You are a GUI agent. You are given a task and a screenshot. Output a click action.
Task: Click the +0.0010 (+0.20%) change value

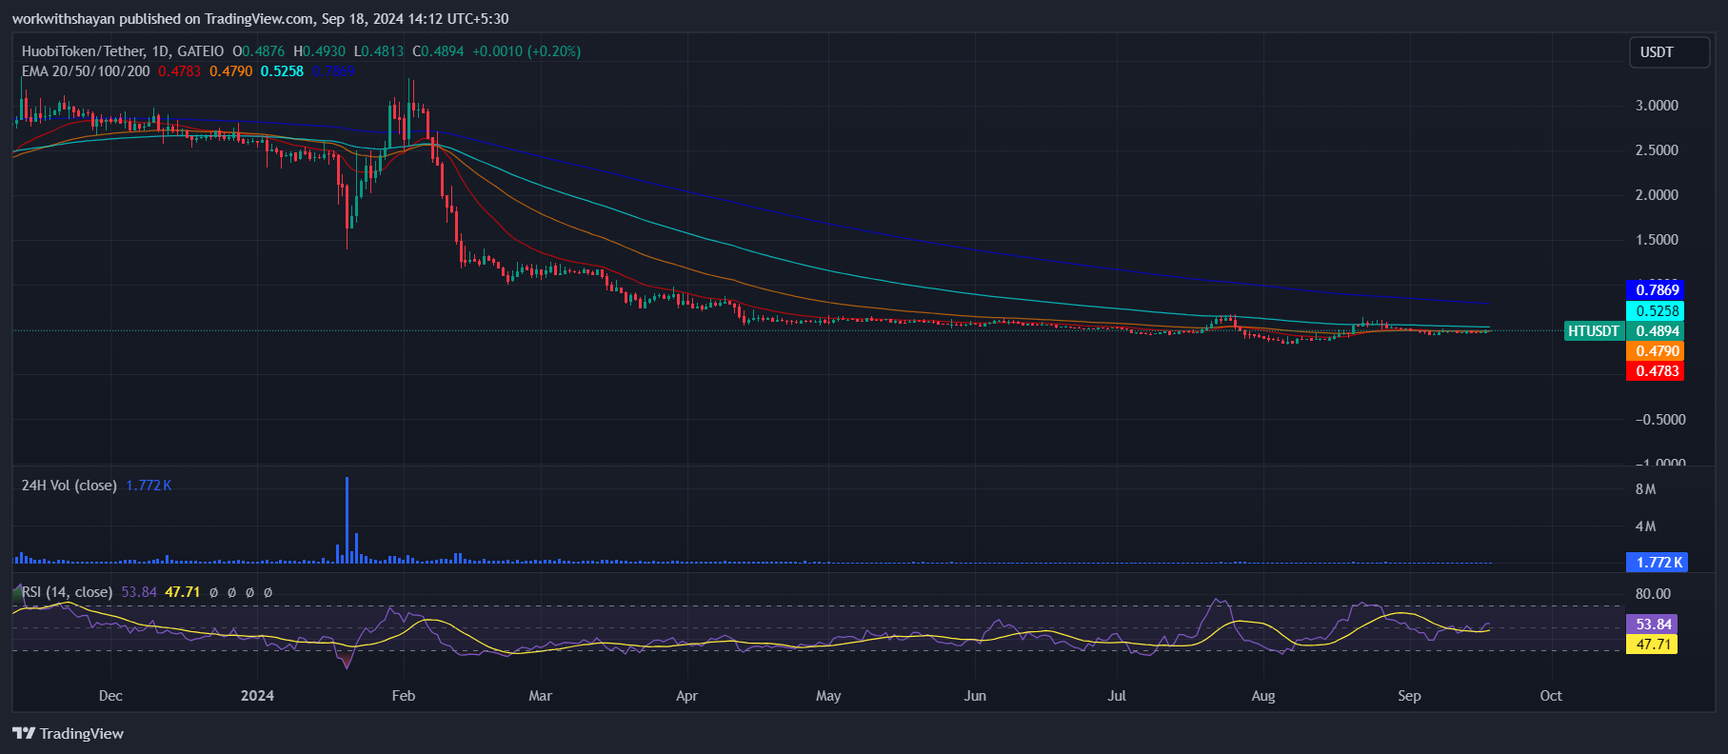click(x=526, y=51)
